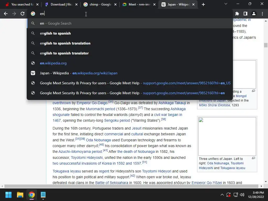Click the Chrome icon on the taskbar

[x=32, y=195]
